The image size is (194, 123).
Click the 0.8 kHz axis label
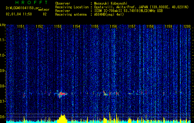[2, 86]
